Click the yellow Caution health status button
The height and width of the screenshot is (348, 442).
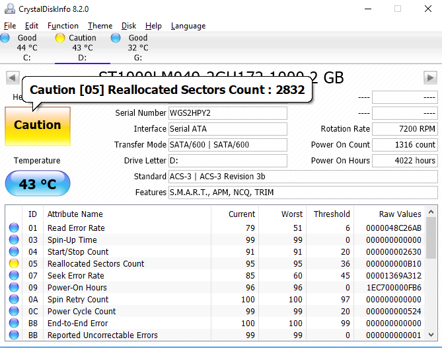point(38,126)
